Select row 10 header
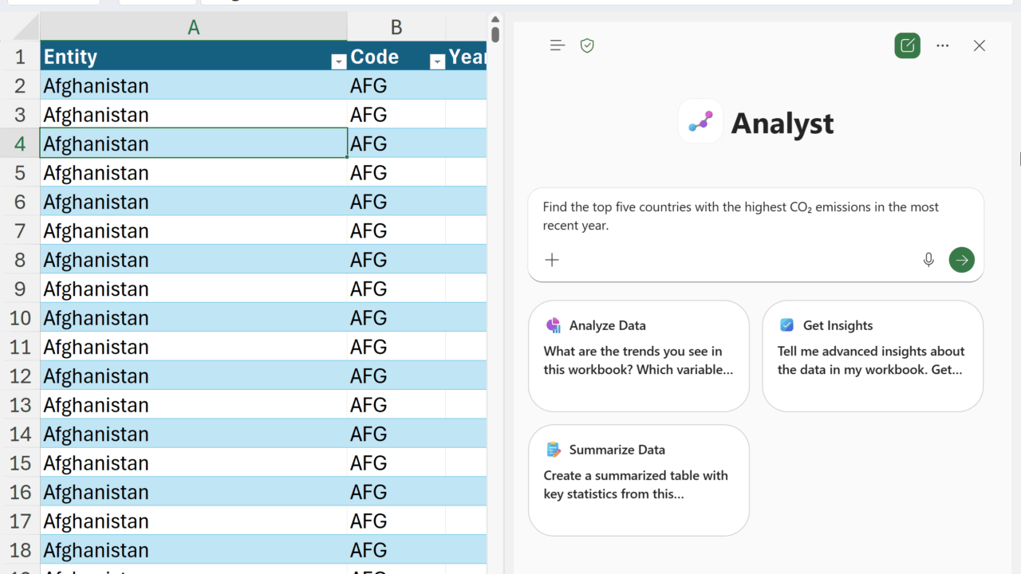 pos(20,318)
